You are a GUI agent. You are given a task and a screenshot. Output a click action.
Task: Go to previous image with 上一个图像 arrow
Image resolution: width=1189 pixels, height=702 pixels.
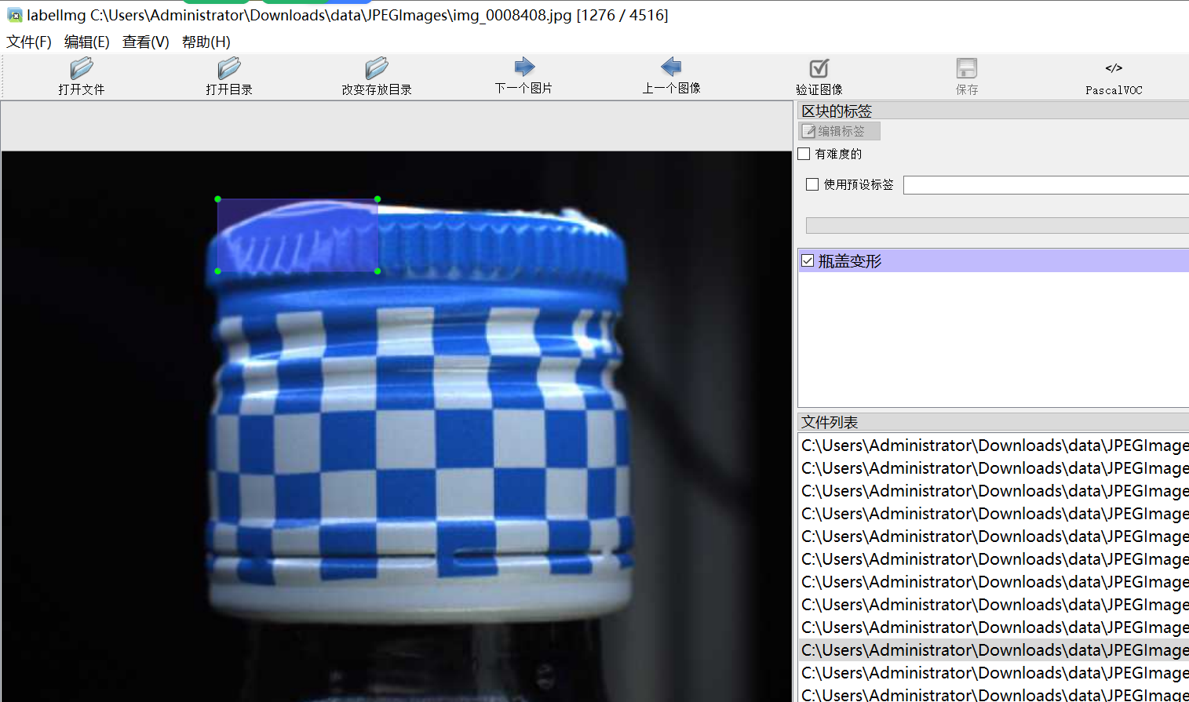671,67
